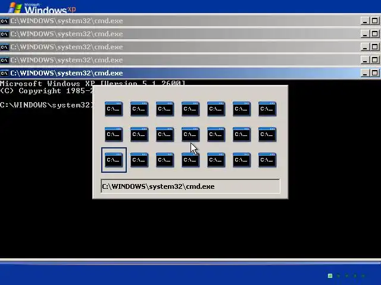381x285 pixels.
Task: Pick fifth cmd icon in switcher's top row
Action: 216,109
